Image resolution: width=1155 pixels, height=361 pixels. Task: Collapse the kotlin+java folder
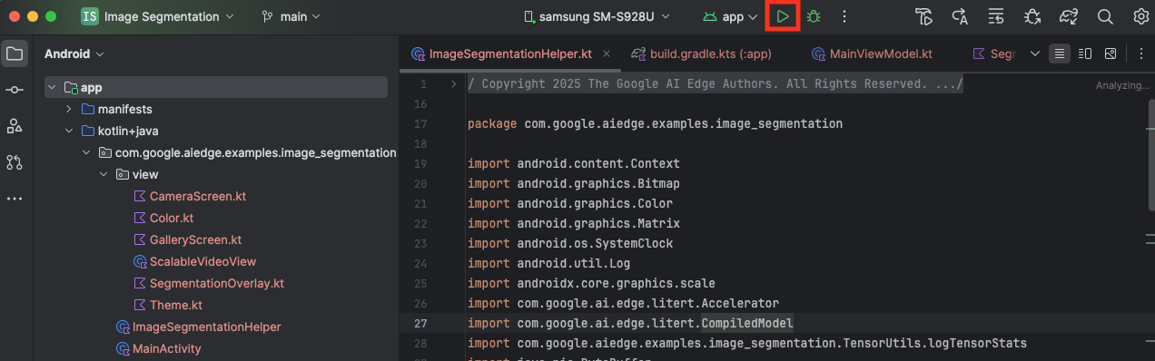(69, 131)
